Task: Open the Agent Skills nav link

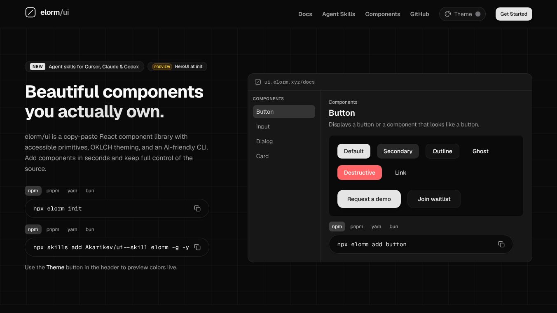Action: 339,14
